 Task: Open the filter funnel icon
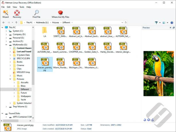tap(156, 23)
